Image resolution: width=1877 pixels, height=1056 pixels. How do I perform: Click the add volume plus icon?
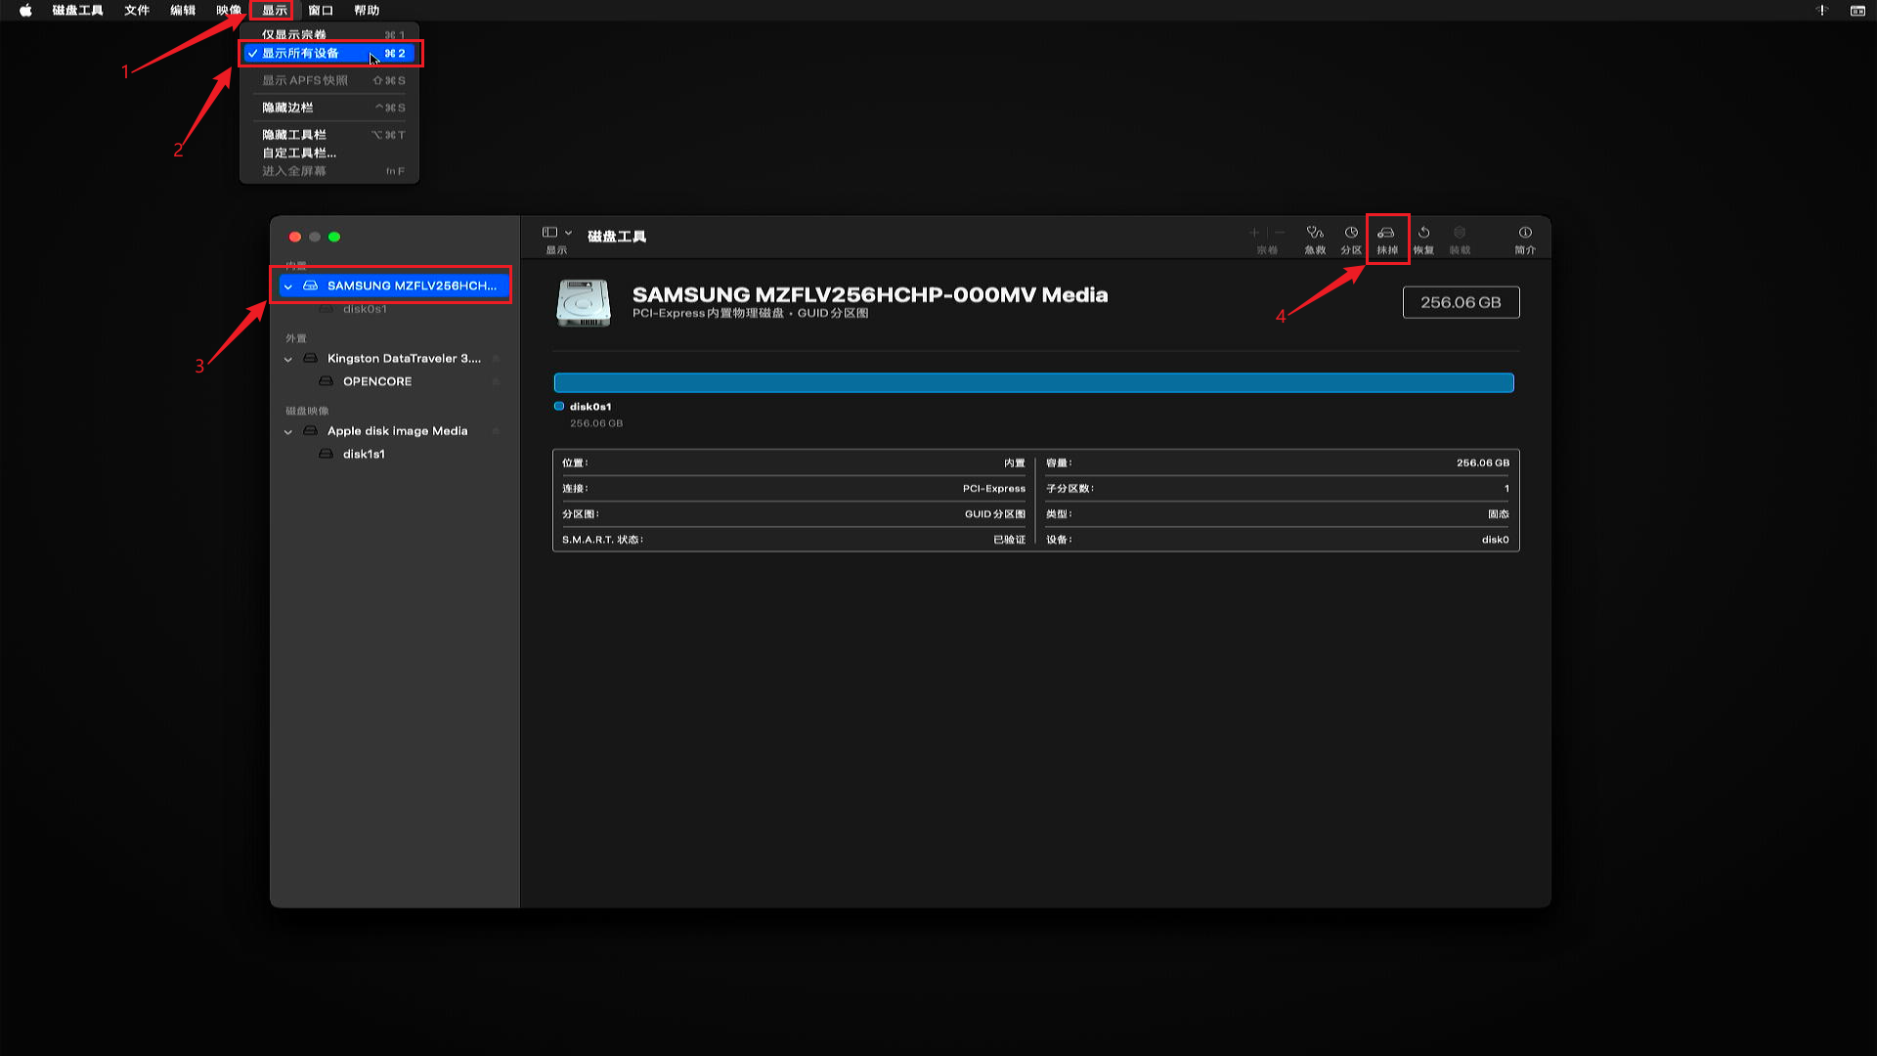point(1254,233)
